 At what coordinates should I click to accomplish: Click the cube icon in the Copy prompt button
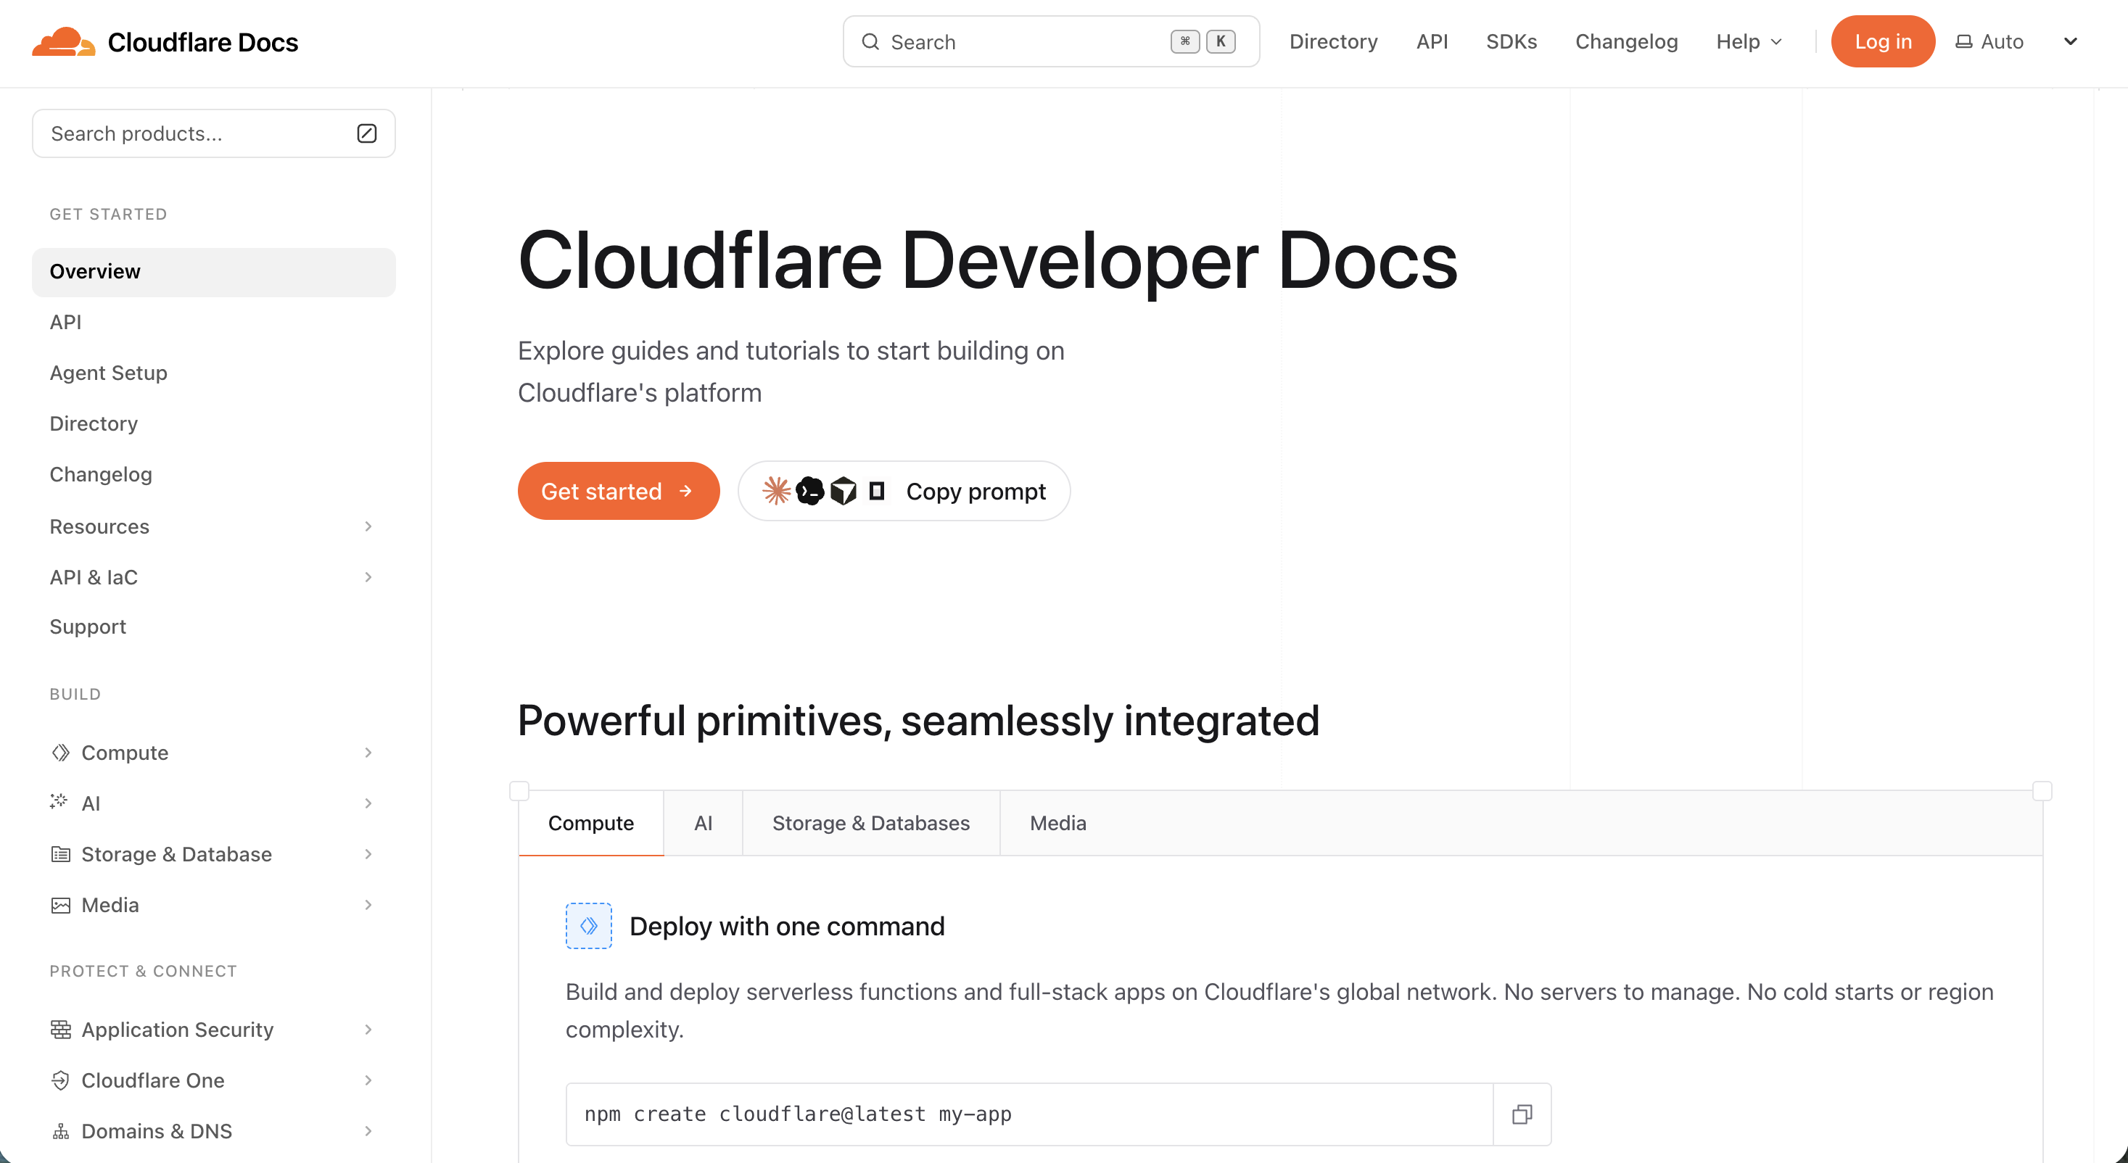[x=843, y=491]
